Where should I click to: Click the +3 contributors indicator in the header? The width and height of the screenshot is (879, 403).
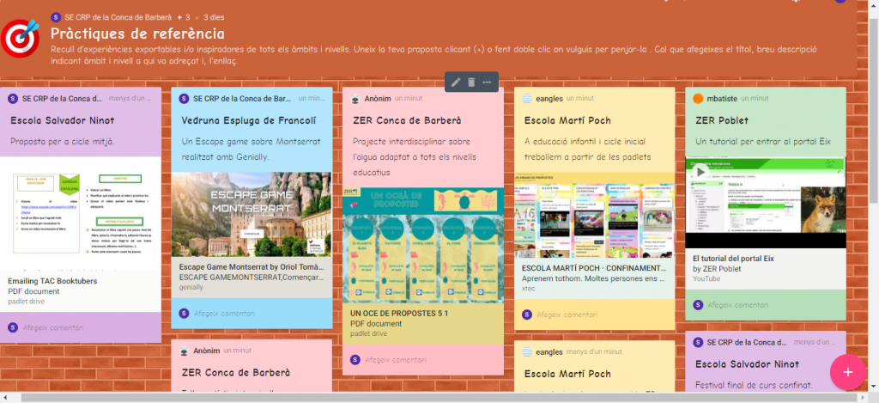click(183, 17)
